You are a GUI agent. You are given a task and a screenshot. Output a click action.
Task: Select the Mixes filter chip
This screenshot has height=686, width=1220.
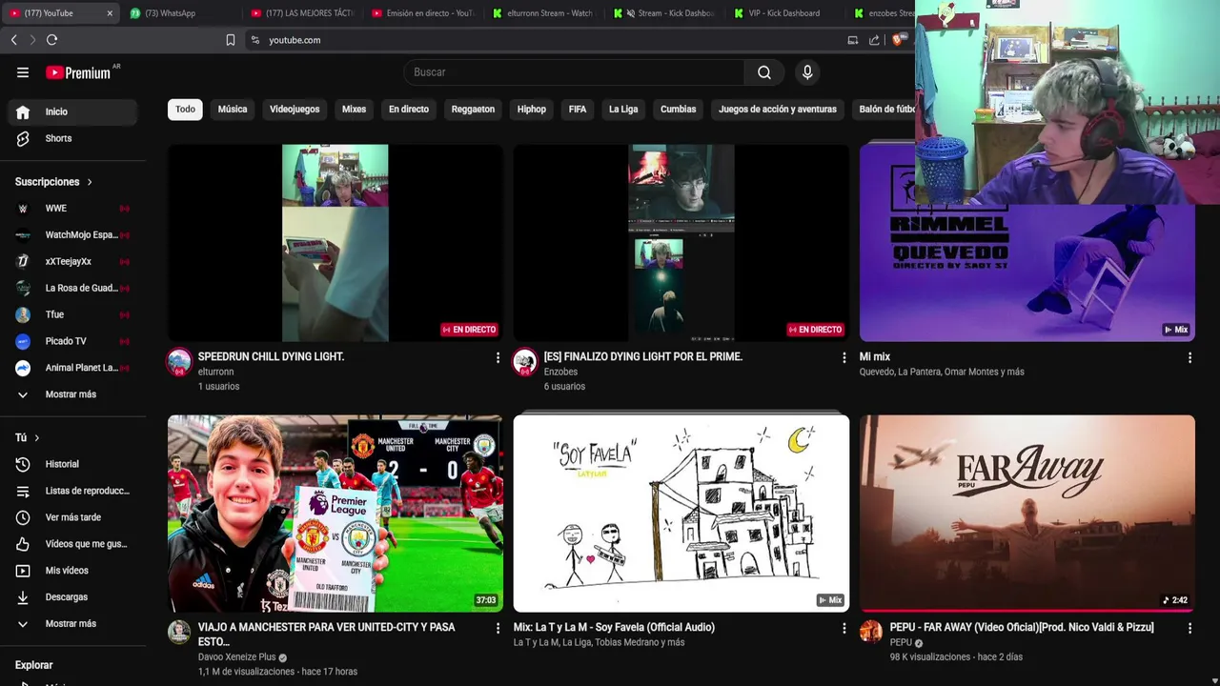point(354,109)
